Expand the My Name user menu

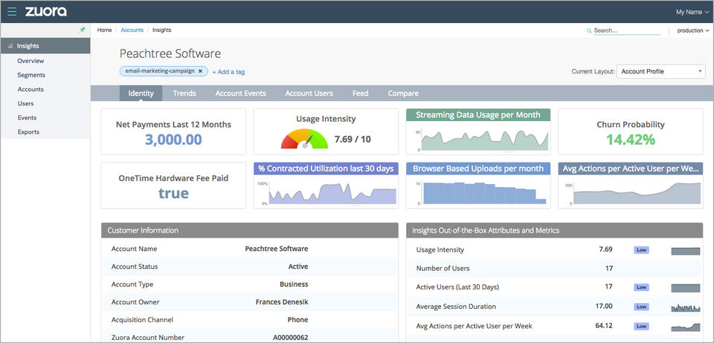click(692, 12)
